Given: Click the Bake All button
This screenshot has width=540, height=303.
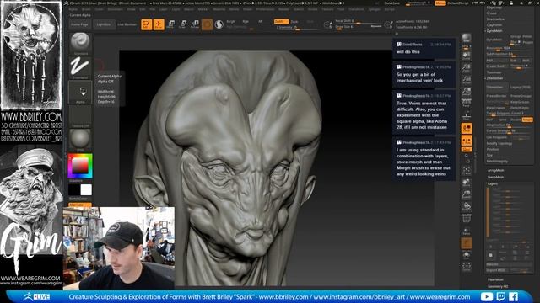Looking at the screenshot, I should (x=509, y=264).
